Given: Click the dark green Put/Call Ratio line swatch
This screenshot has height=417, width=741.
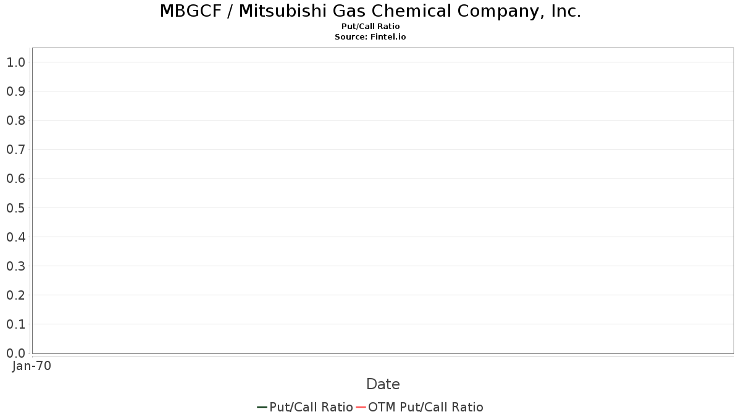Looking at the screenshot, I should pos(262,407).
